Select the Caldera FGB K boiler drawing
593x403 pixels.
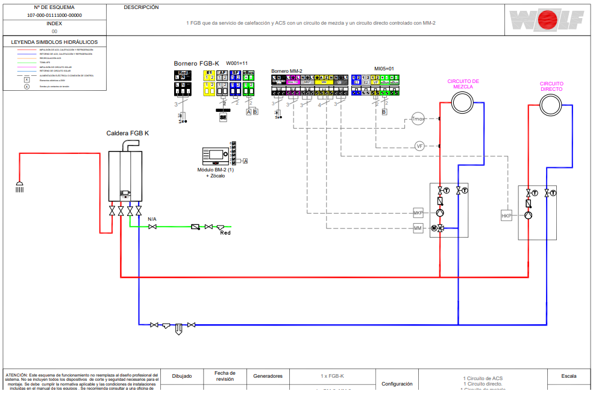125,171
